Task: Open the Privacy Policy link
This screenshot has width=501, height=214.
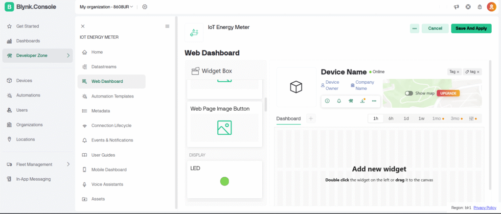Action: pyautogui.click(x=485, y=208)
